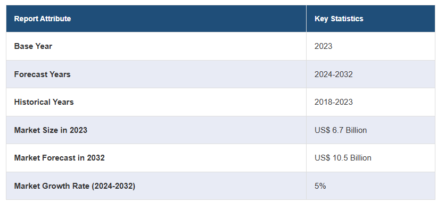Click the word Billion in 10.5 Billion cell

tap(361, 158)
